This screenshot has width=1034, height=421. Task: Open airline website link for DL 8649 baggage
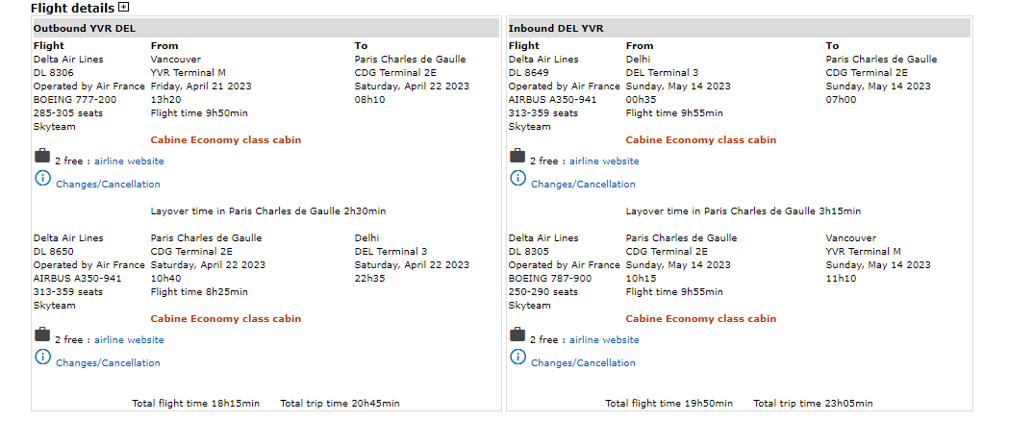604,161
